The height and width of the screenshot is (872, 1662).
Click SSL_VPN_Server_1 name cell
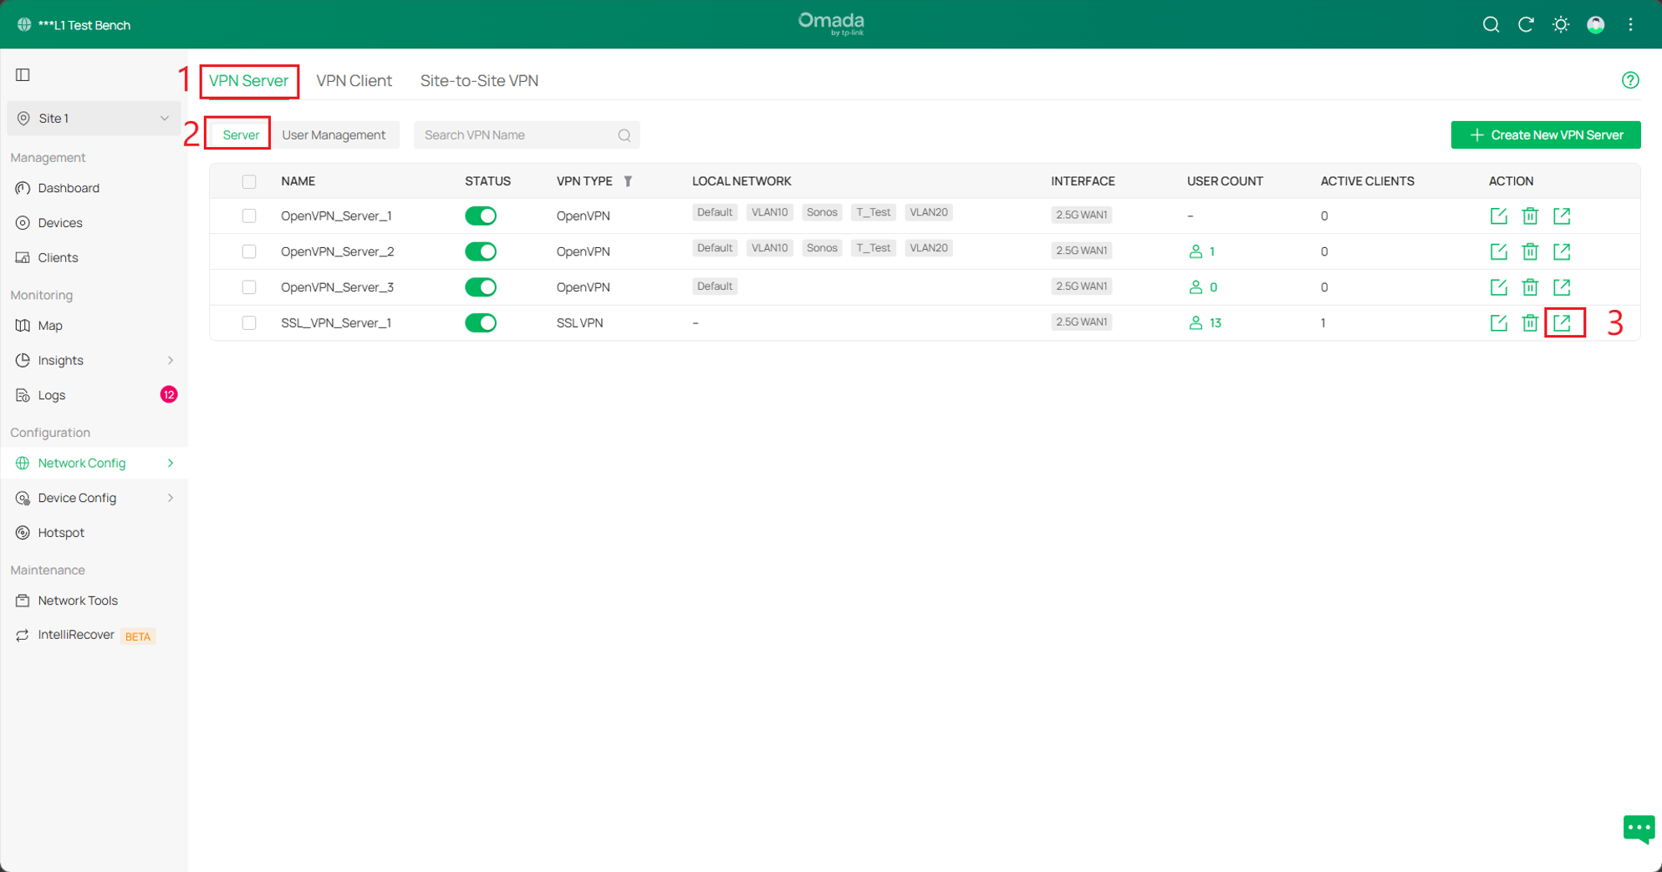[336, 322]
